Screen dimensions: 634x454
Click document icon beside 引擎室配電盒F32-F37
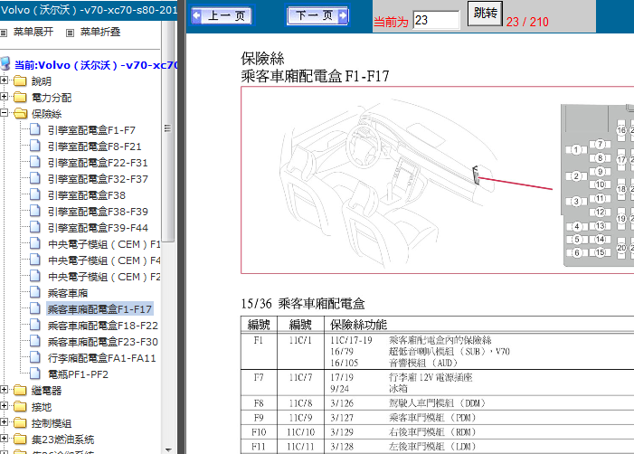[35, 178]
